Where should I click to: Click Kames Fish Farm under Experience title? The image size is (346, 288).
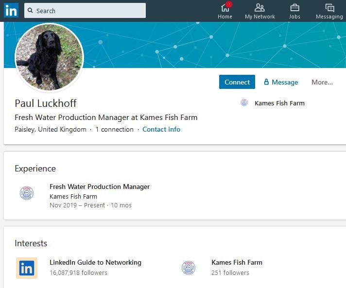73,196
